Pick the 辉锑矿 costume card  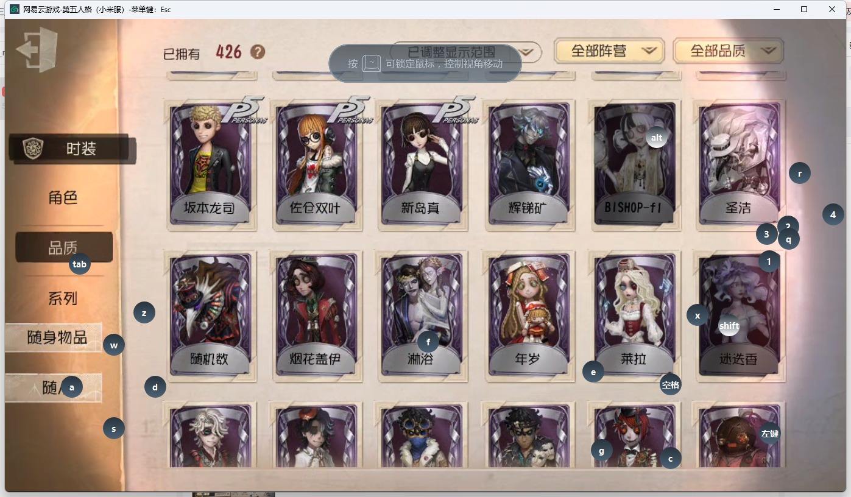(x=528, y=164)
